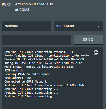Screen dimensions: 106x109
Task: Click the Newline dropdown label
Action: (x=11, y=26)
